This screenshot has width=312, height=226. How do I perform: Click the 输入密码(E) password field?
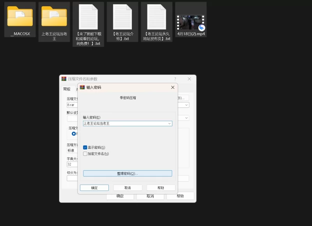(128, 124)
